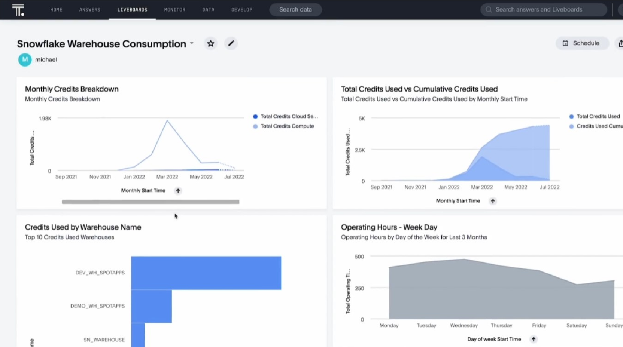Favorite the liveboard using the star icon
The width and height of the screenshot is (623, 347).
coord(210,43)
